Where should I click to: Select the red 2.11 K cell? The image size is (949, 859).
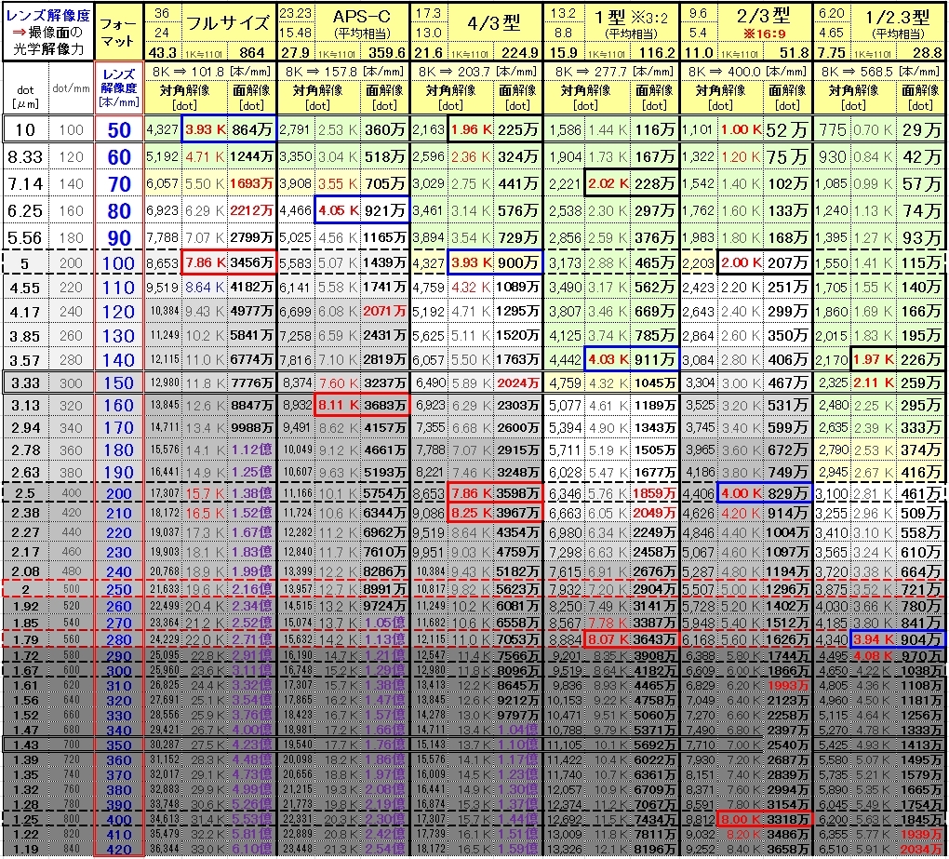click(874, 383)
